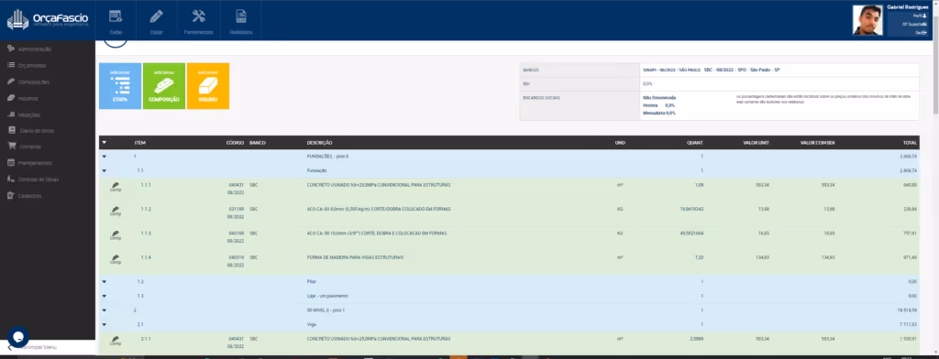
Task: Open Medições in the sidebar
Action: (29, 114)
